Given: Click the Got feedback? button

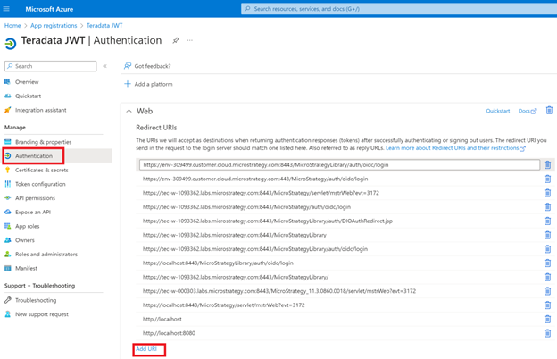Looking at the screenshot, I should coord(147,66).
